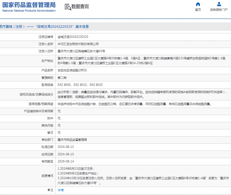Screen dimensions: 231x195
Task: Select 无 in the 附件 row
Action: coord(59,118)
